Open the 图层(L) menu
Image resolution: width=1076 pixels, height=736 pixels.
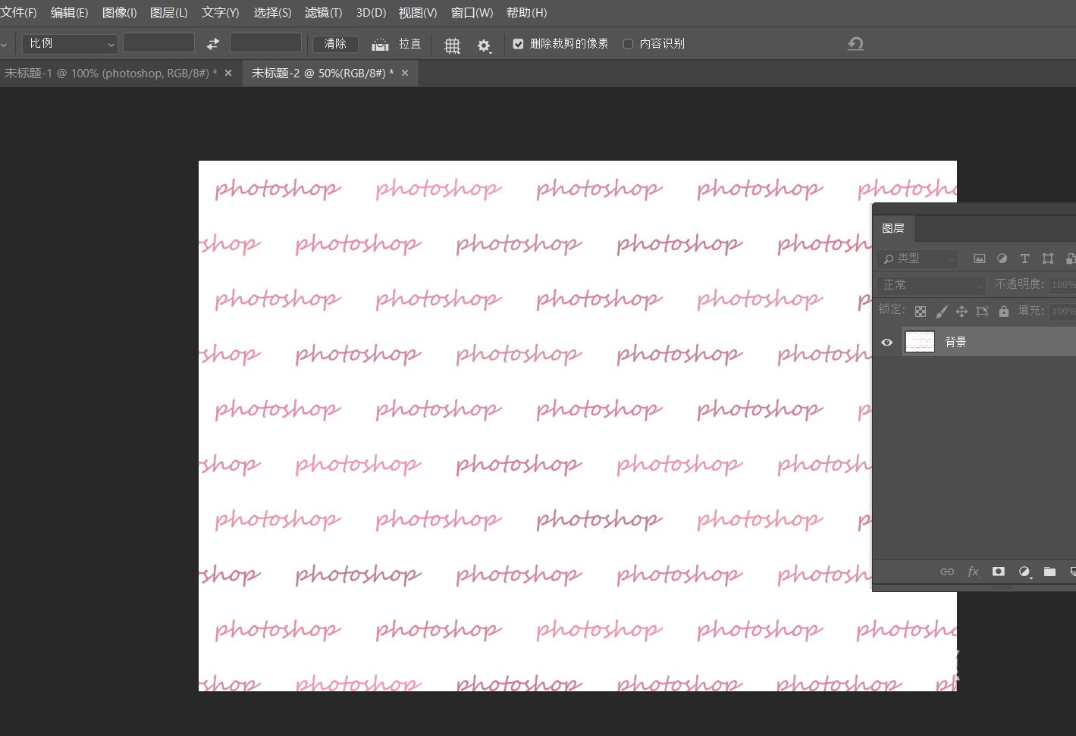tap(168, 13)
